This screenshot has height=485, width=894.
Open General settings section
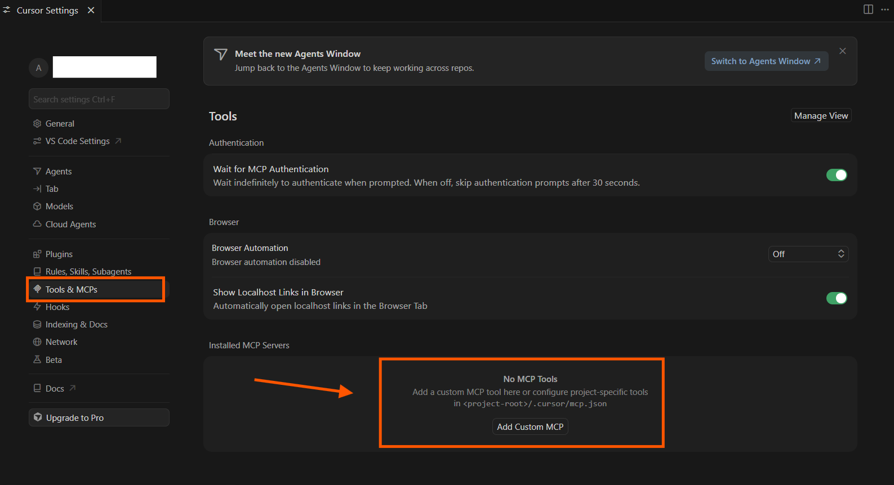99,124
